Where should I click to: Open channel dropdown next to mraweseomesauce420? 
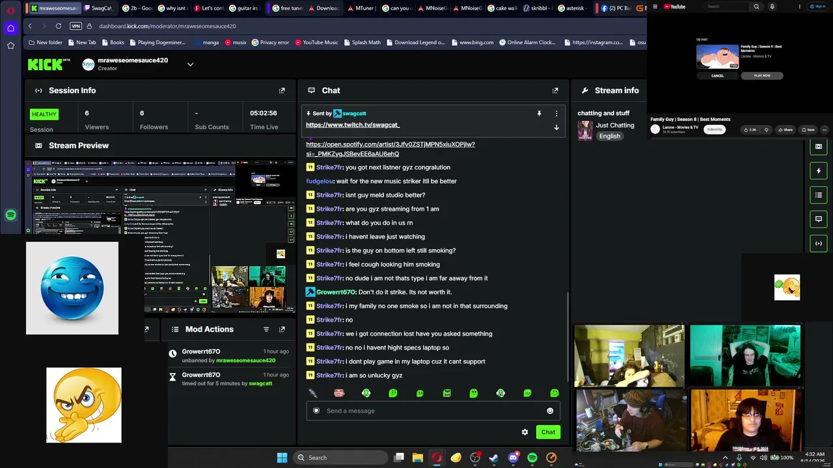(190, 64)
